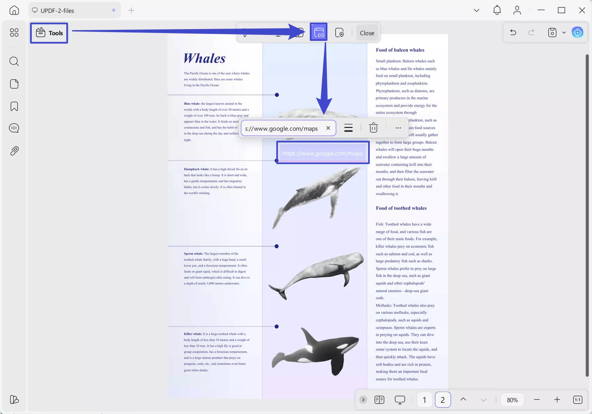This screenshot has width=592, height=414.
Task: Open the Tools menu
Action: [49, 33]
